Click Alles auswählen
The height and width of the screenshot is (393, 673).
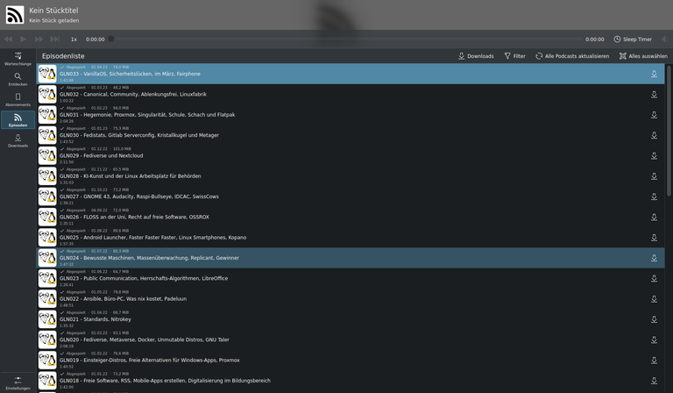[x=643, y=56]
